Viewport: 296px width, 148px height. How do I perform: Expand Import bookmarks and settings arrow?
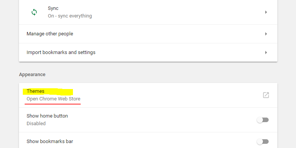[x=266, y=53]
